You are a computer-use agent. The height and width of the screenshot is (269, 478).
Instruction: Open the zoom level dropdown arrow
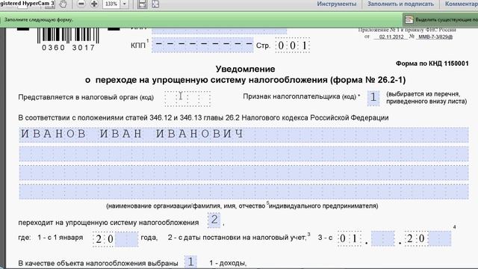pos(125,4)
